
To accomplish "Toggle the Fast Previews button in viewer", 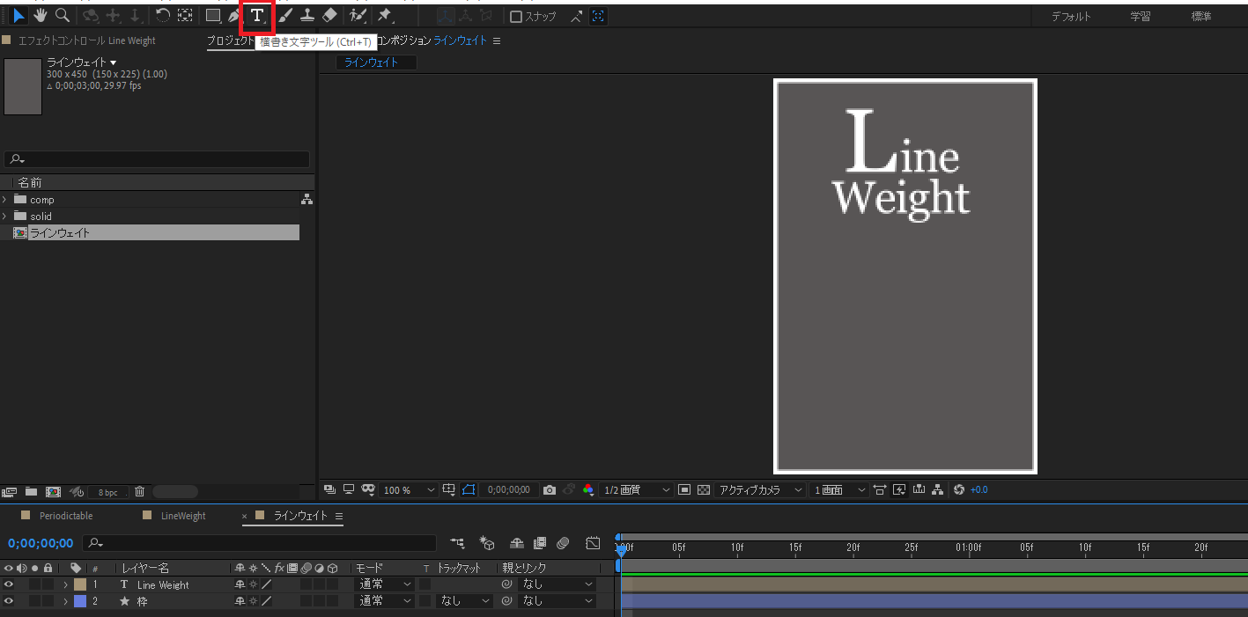I will pyautogui.click(x=899, y=489).
